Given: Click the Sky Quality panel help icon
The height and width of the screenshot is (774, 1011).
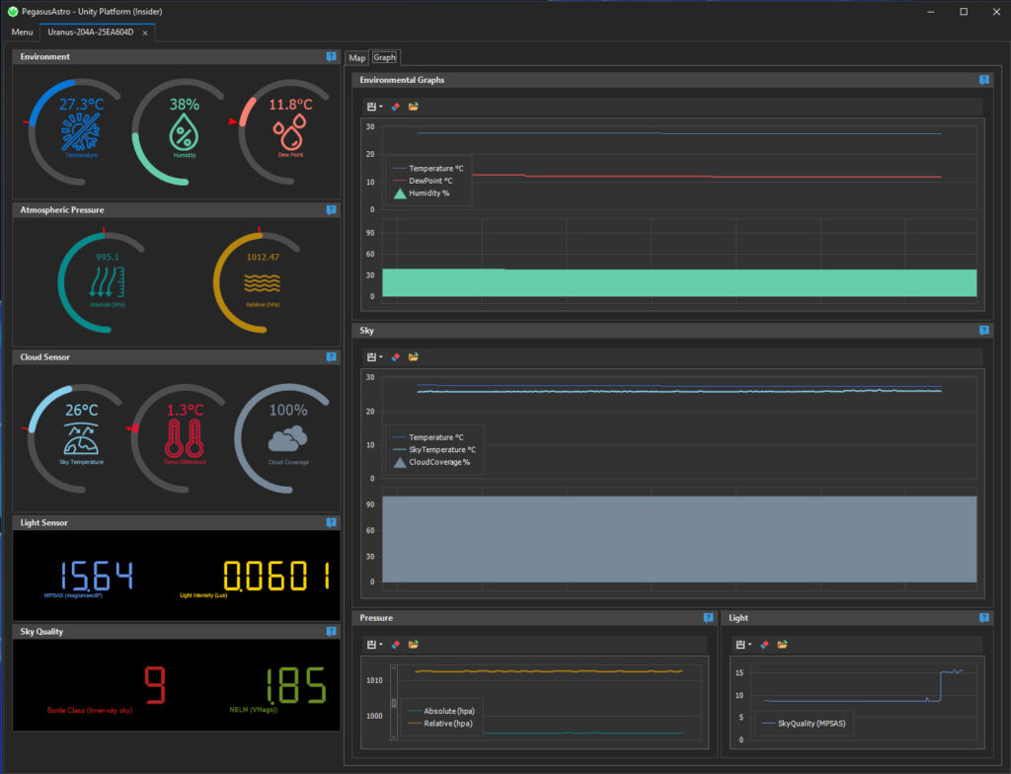Looking at the screenshot, I should 332,631.
